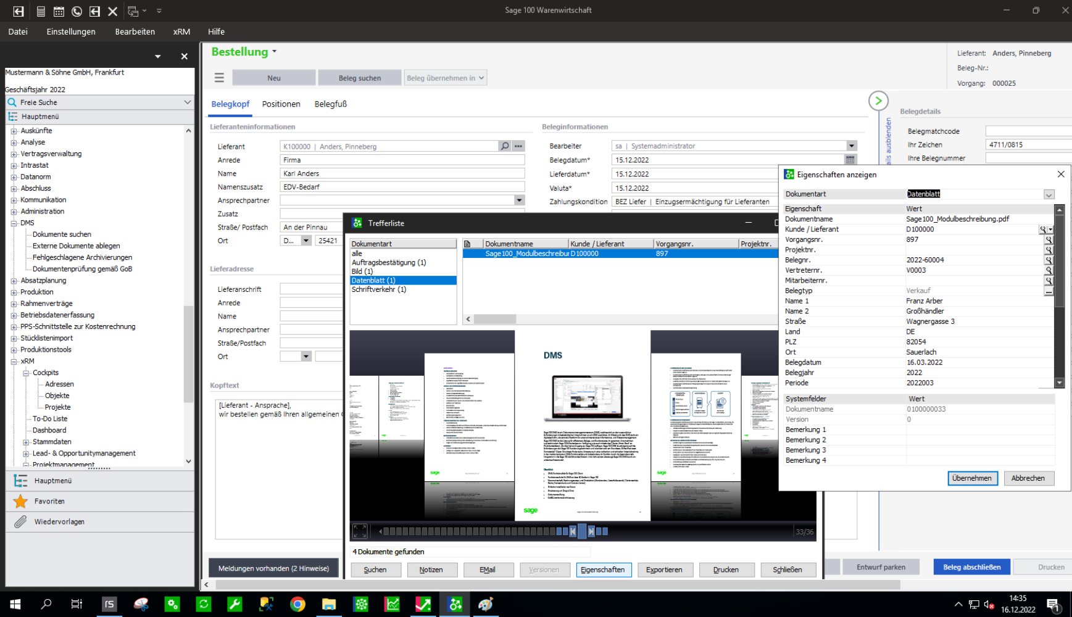Click the hamburger menu beside Neu button

pyautogui.click(x=219, y=78)
